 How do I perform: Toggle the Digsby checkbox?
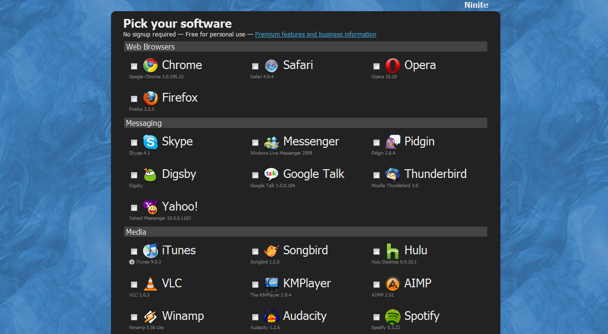134,175
